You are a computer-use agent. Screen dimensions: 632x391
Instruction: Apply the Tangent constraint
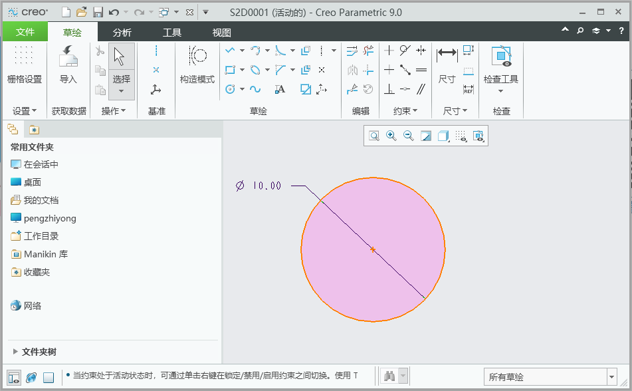click(x=405, y=51)
